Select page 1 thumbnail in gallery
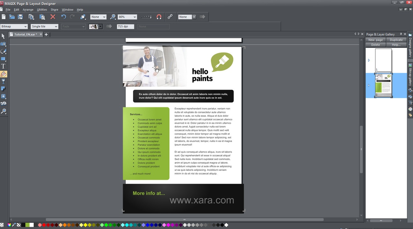Viewport: 413px width, 229px height. (384, 60)
